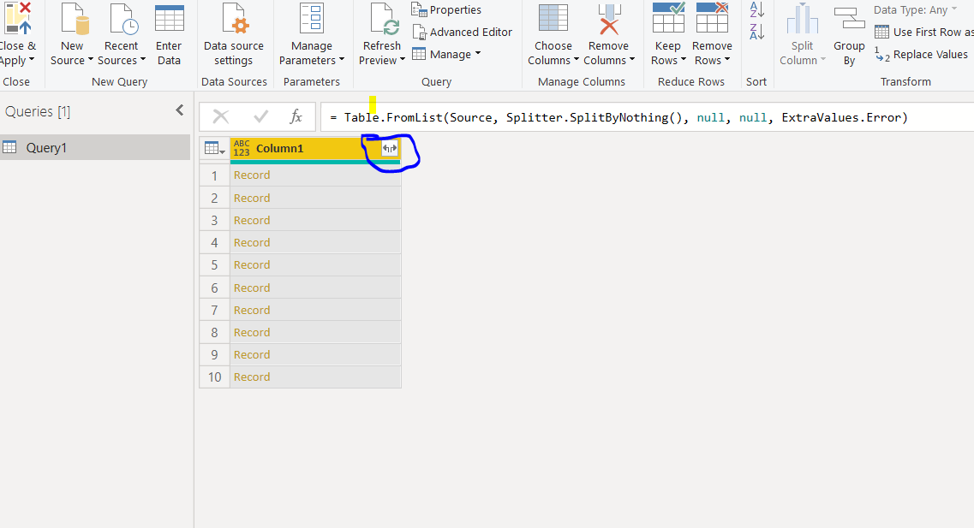This screenshot has height=528, width=974.
Task: Click inside the formula bar
Action: tap(646, 117)
